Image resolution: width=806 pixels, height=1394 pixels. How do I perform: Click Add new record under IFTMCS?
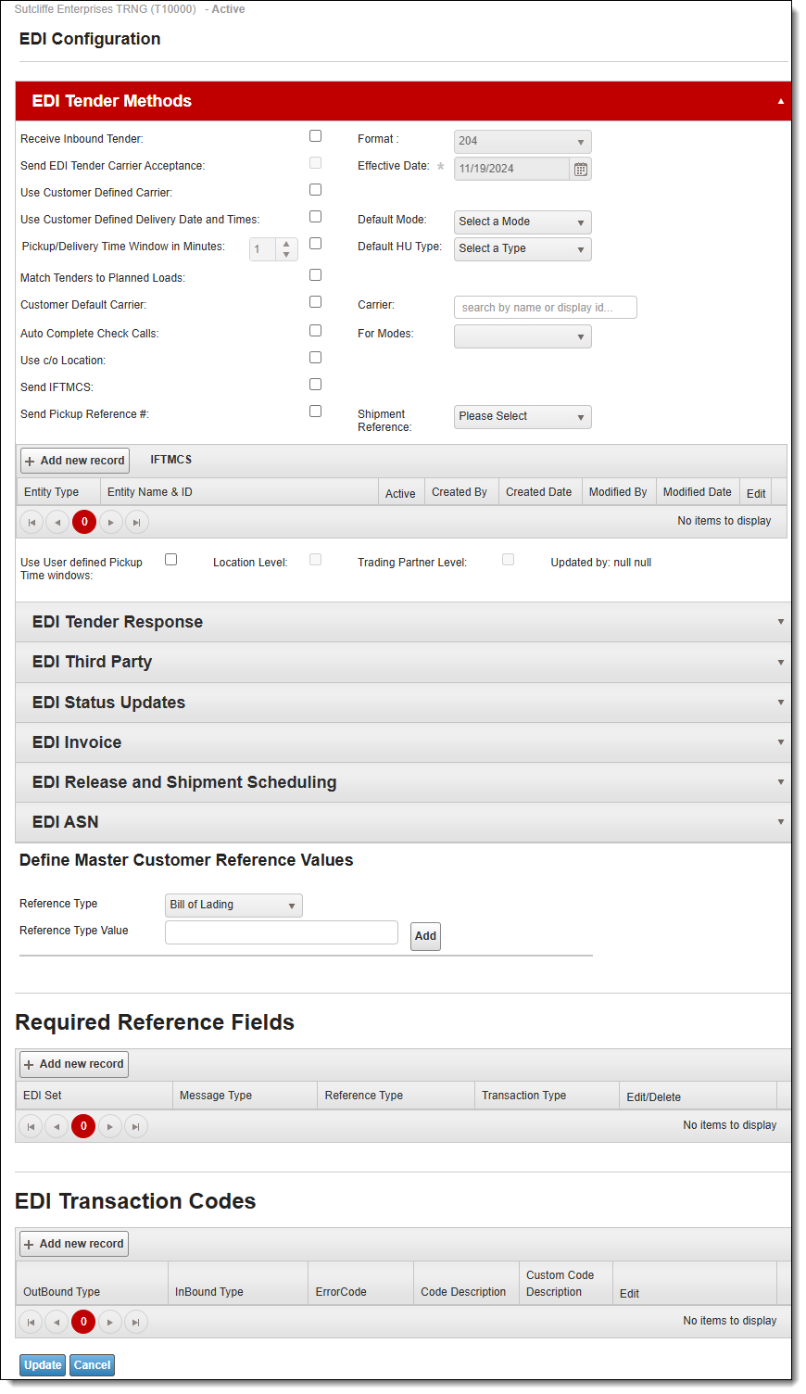(75, 461)
